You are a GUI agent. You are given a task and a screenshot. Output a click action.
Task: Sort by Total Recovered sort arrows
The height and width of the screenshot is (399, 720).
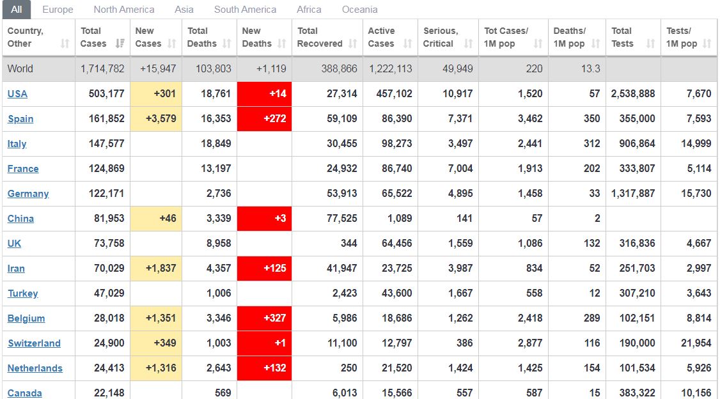click(x=353, y=43)
